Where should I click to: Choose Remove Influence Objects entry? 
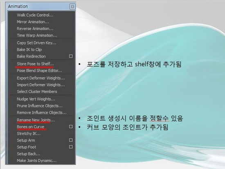42,113
